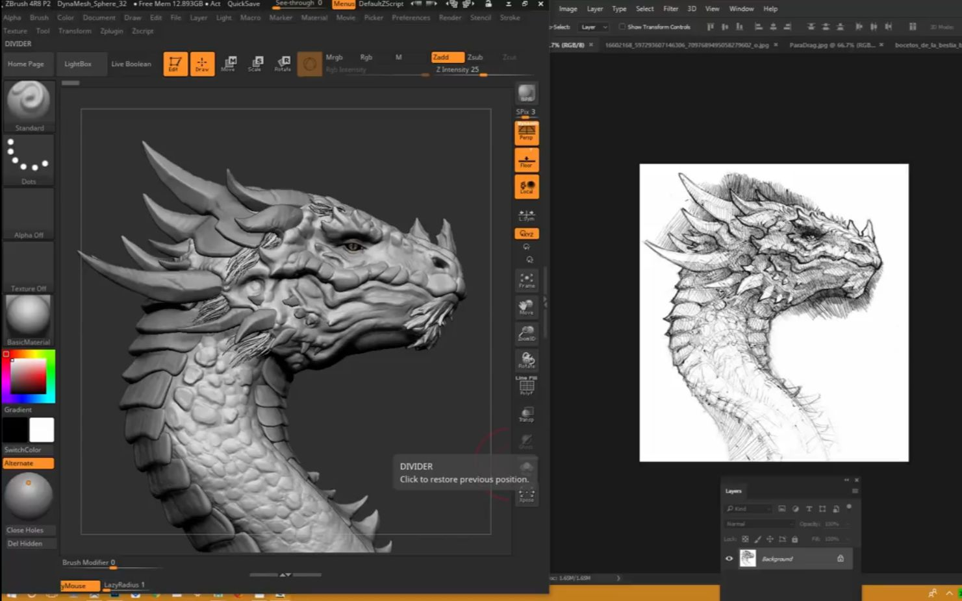
Task: Check Show Transform Controls in Photoshop
Action: pos(622,27)
